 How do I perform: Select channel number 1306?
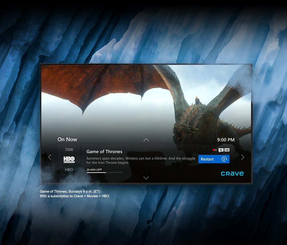click(69, 149)
